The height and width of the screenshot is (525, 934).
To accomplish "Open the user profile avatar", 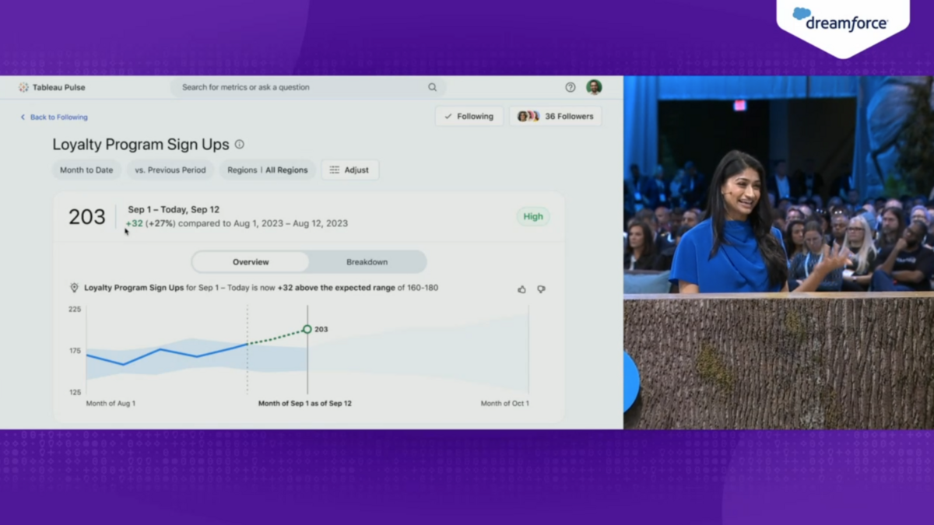I will (x=594, y=87).
